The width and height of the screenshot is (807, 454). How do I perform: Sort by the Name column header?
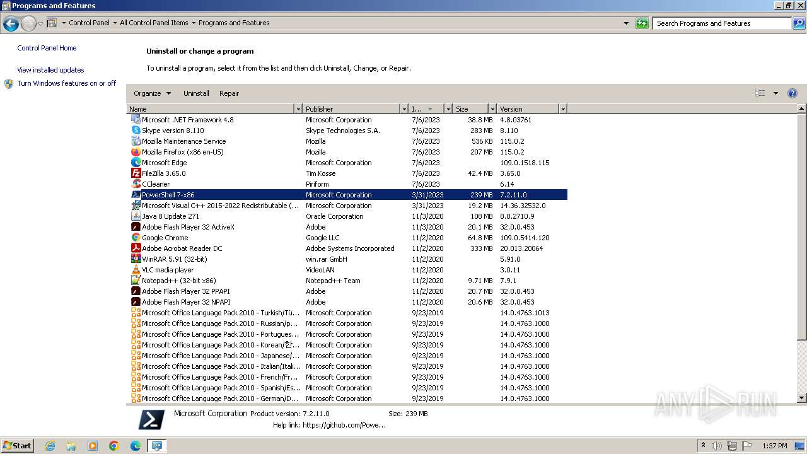pos(211,109)
